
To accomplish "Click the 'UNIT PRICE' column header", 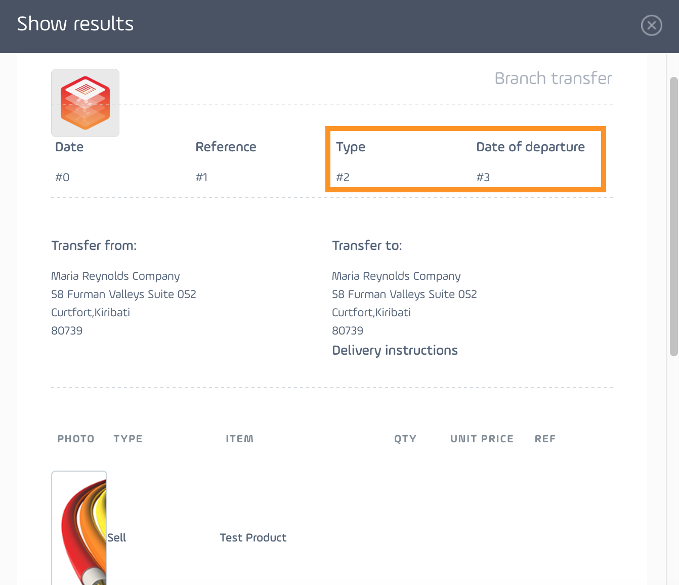I will 482,439.
